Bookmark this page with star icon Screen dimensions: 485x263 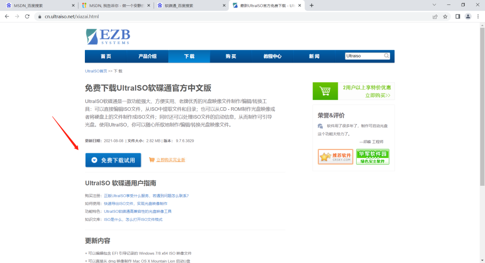[445, 17]
